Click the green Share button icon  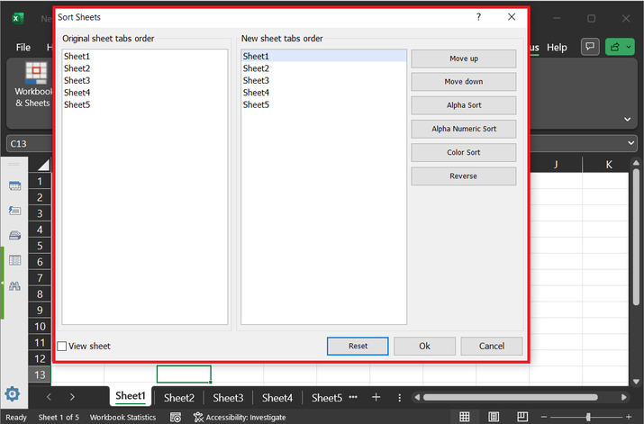tap(615, 47)
